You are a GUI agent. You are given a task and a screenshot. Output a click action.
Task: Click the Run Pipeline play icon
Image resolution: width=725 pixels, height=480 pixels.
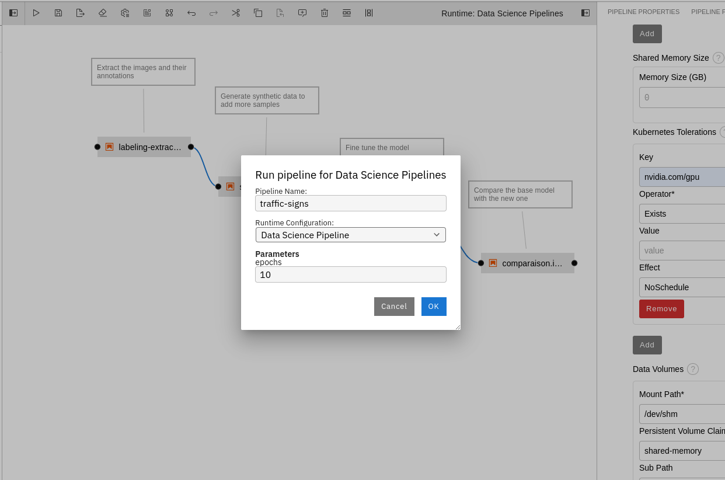pyautogui.click(x=36, y=13)
